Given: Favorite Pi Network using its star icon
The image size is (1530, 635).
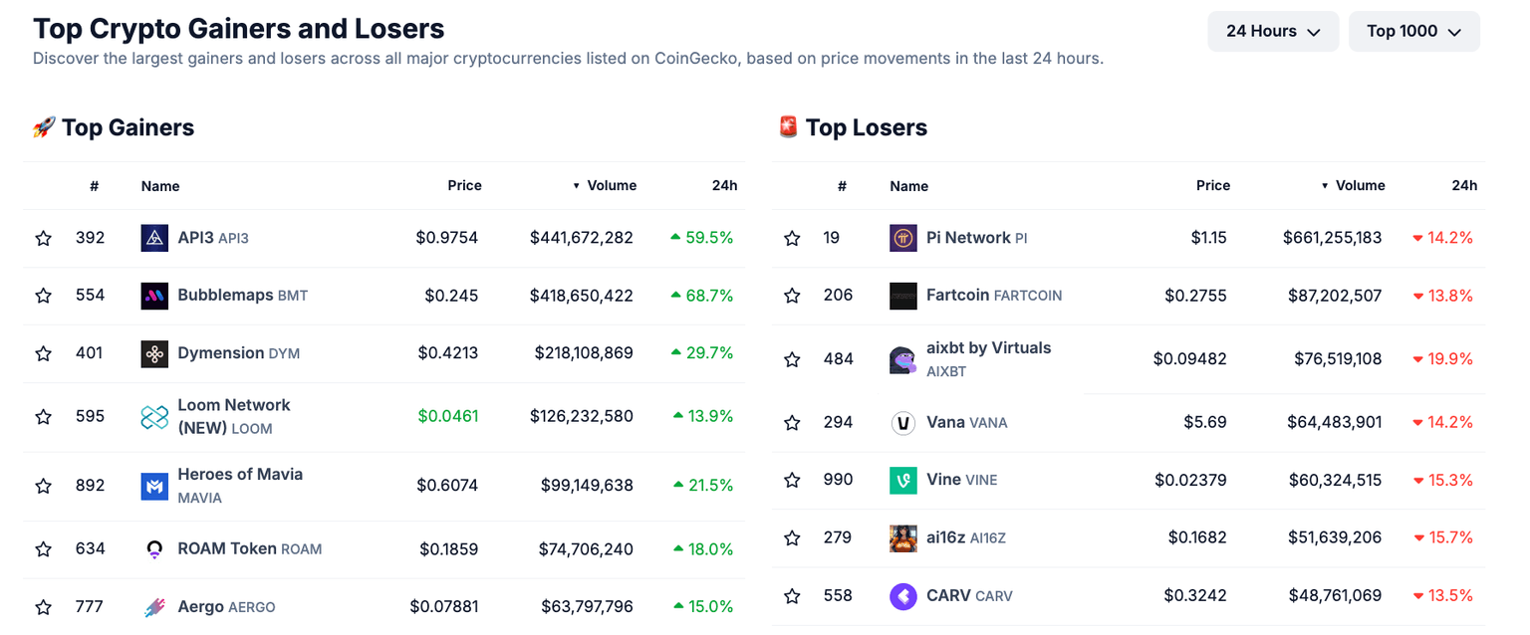Looking at the screenshot, I should pyautogui.click(x=792, y=237).
